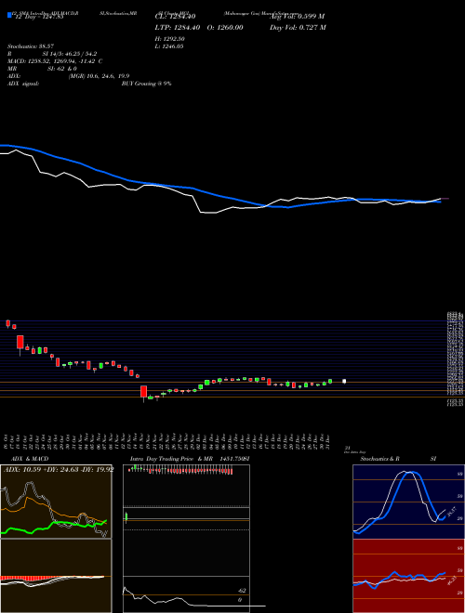Click the 'SI 14/3: 46.25 / 54.2' text
The height and width of the screenshot is (613, 465).
coord(70,54)
